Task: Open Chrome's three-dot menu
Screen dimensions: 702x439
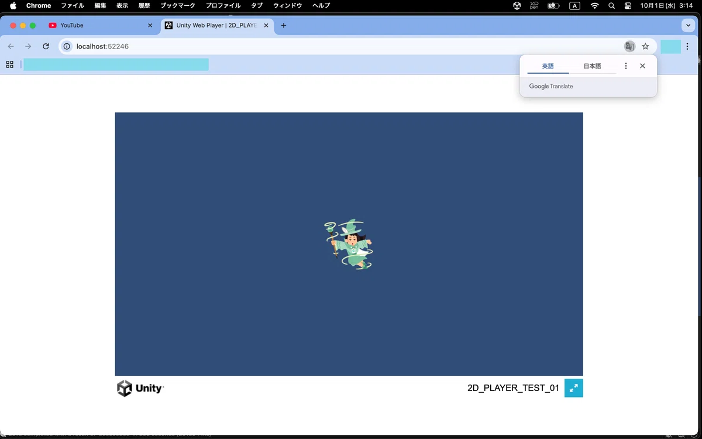Action: tap(687, 46)
